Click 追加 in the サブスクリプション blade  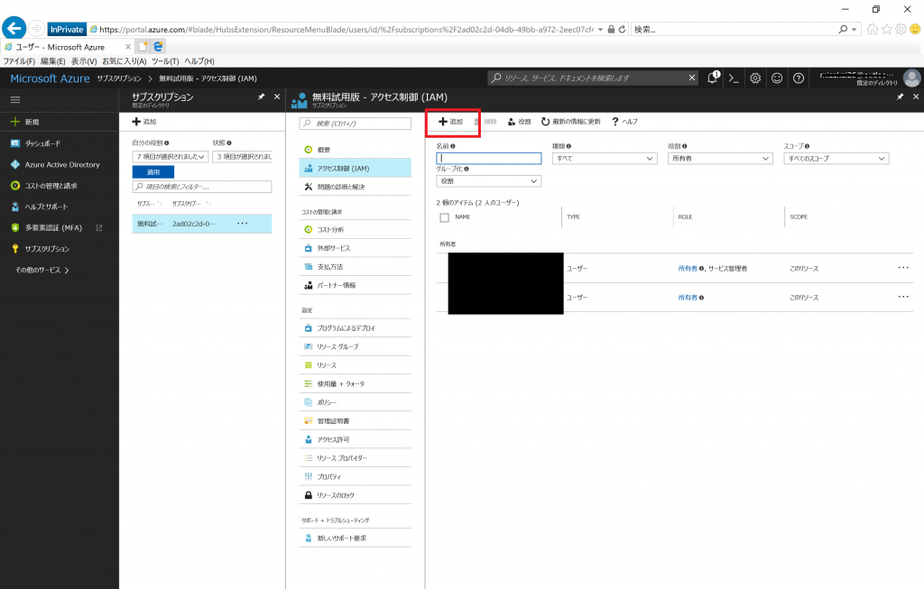[143, 122]
